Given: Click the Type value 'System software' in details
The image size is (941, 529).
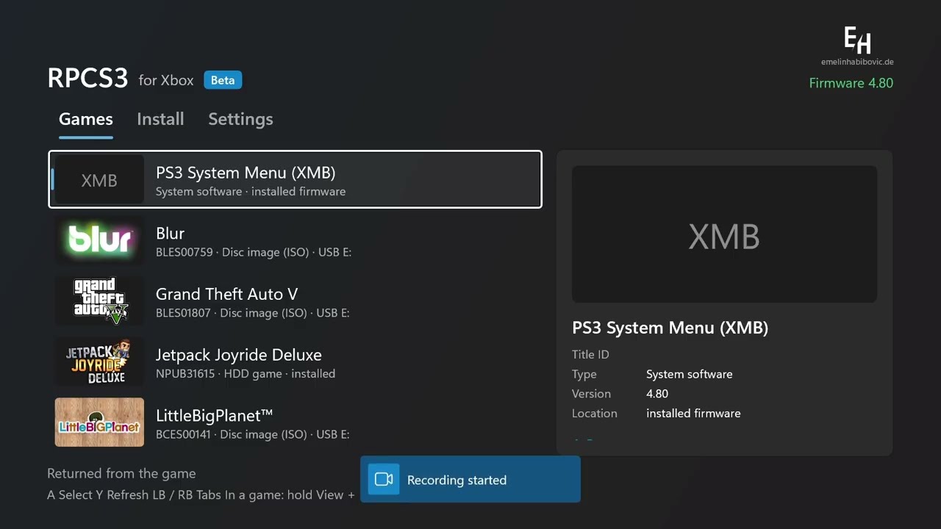Looking at the screenshot, I should pos(690,374).
